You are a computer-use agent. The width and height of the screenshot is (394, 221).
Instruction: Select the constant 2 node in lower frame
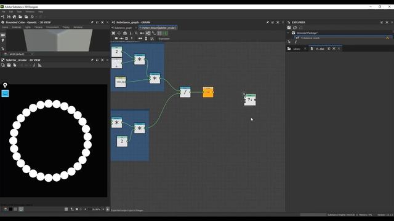point(122,141)
